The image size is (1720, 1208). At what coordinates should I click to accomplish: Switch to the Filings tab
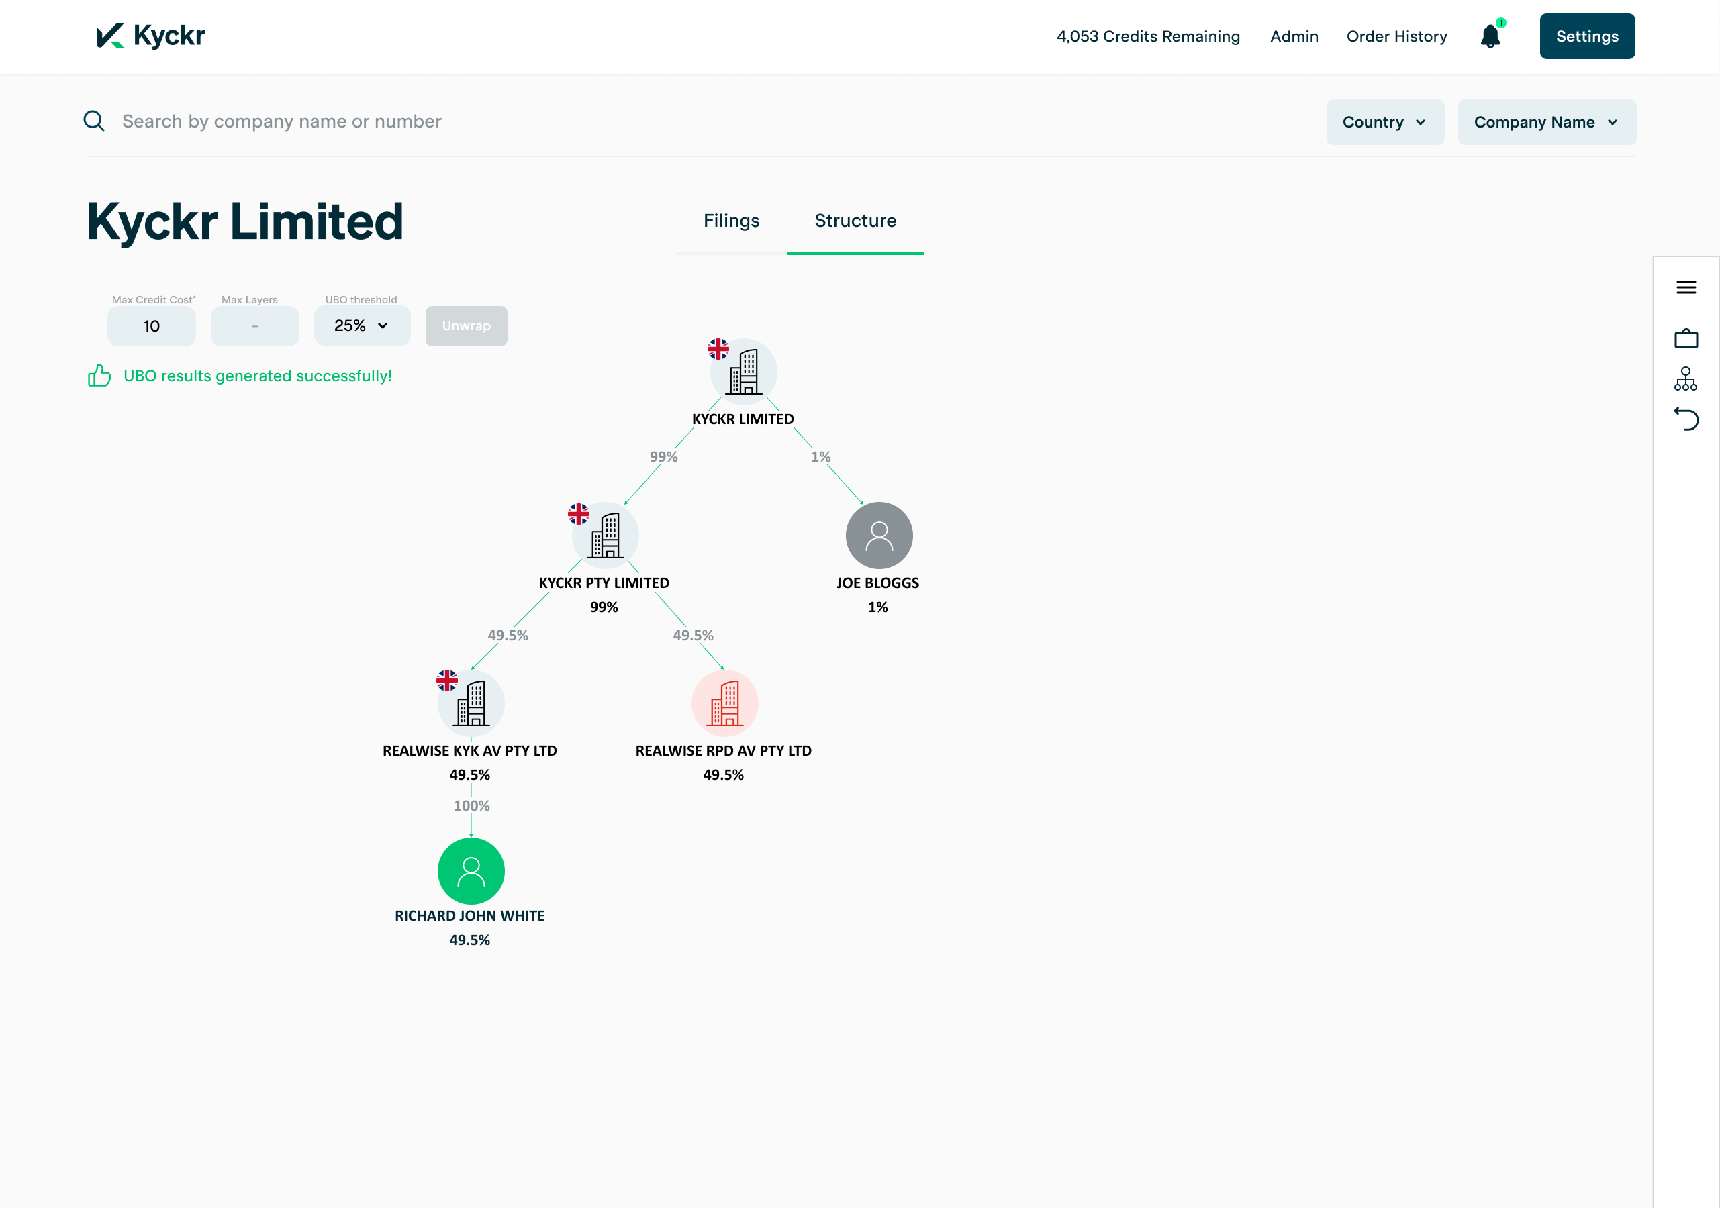click(x=731, y=221)
